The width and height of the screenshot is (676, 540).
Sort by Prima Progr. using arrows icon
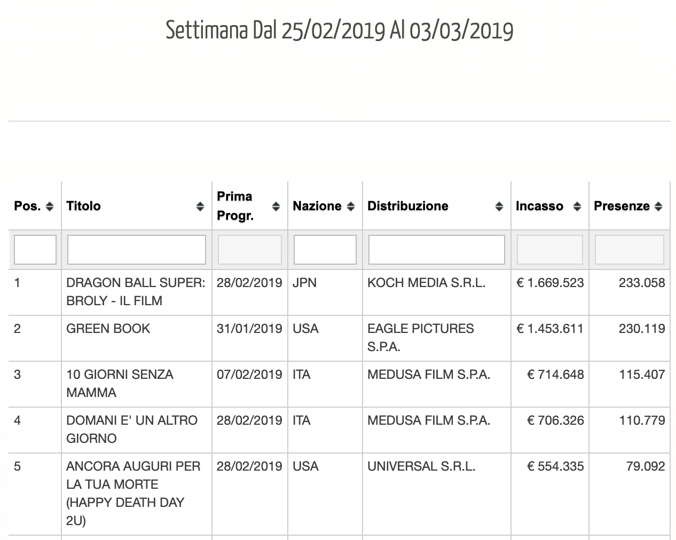coord(276,207)
